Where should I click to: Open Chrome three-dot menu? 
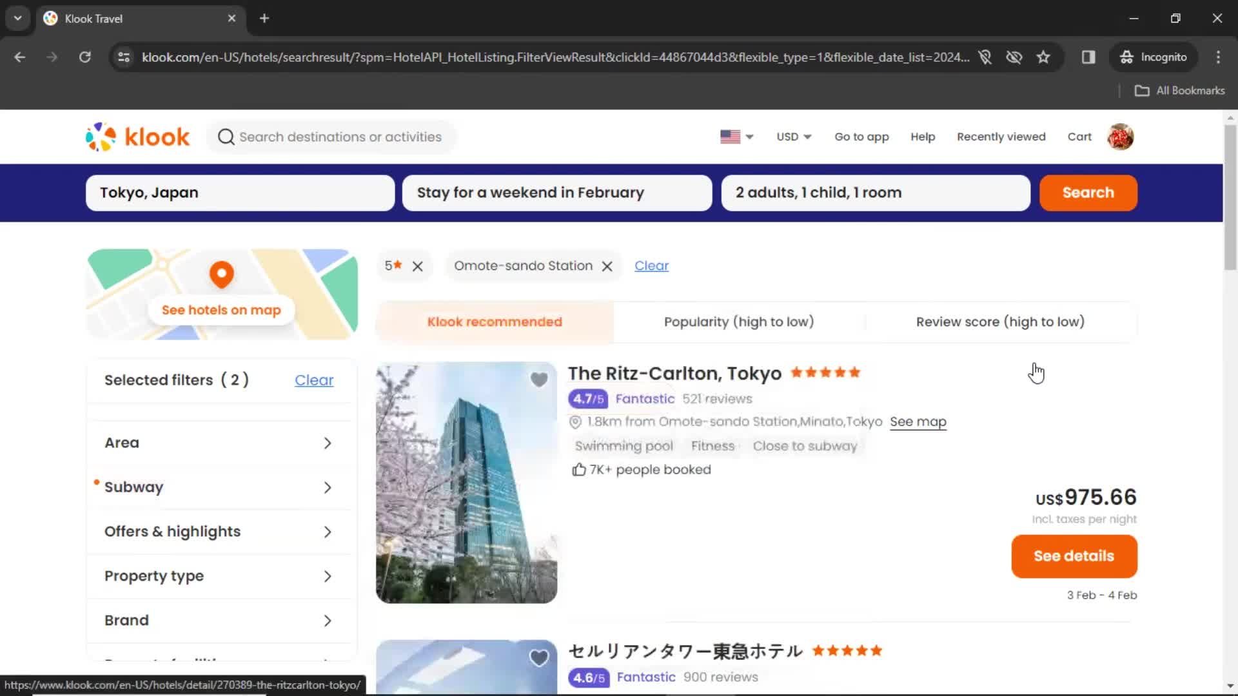(x=1218, y=57)
